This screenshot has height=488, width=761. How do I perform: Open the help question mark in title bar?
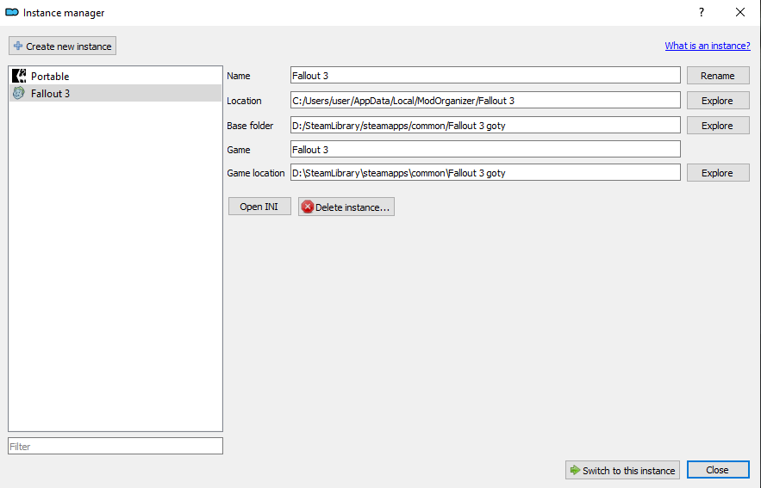point(702,12)
